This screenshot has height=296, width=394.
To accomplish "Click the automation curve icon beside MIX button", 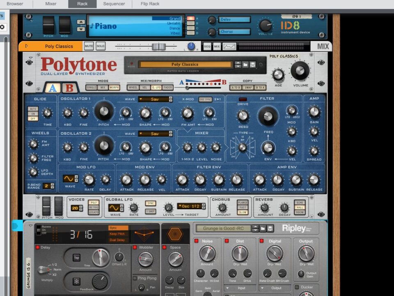I will [229, 46].
